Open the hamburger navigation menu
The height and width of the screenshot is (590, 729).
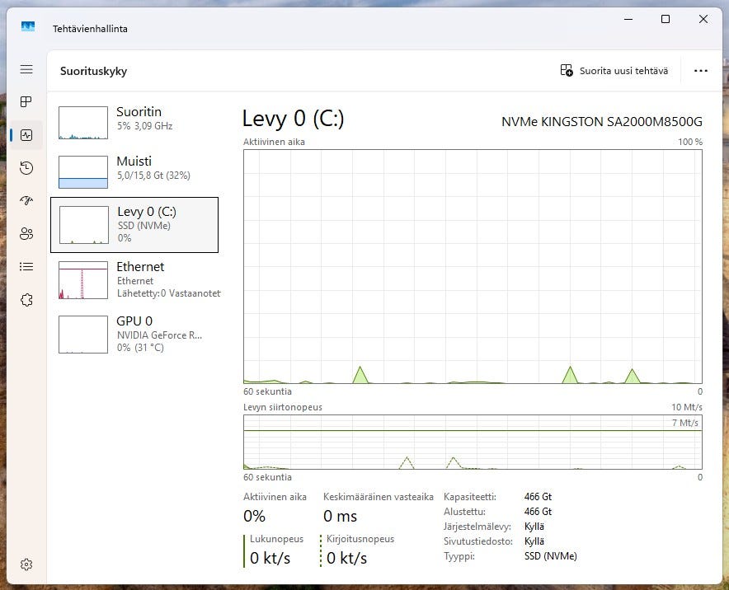(26, 69)
